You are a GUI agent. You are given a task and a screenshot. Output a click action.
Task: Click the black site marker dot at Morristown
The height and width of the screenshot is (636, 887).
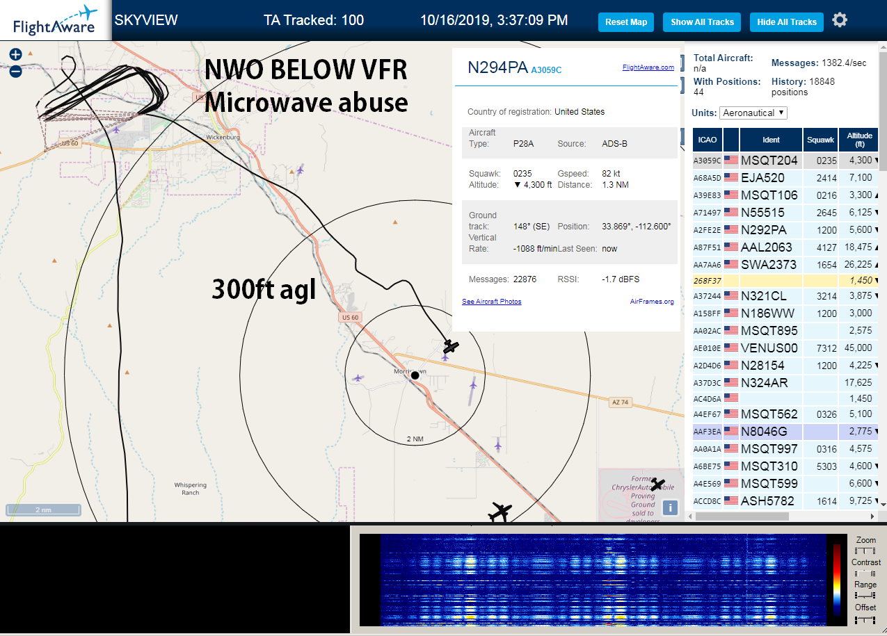tap(415, 375)
